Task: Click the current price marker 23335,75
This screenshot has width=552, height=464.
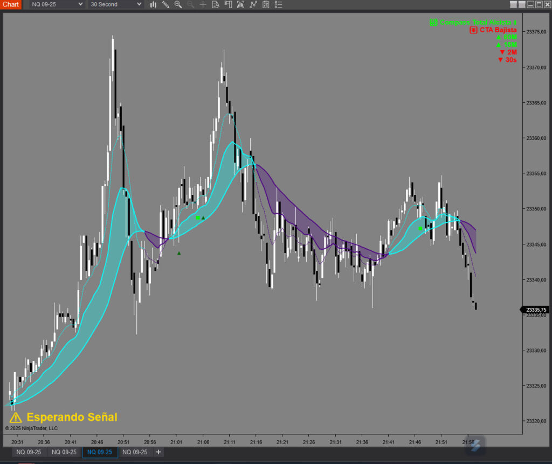Action: coord(536,310)
